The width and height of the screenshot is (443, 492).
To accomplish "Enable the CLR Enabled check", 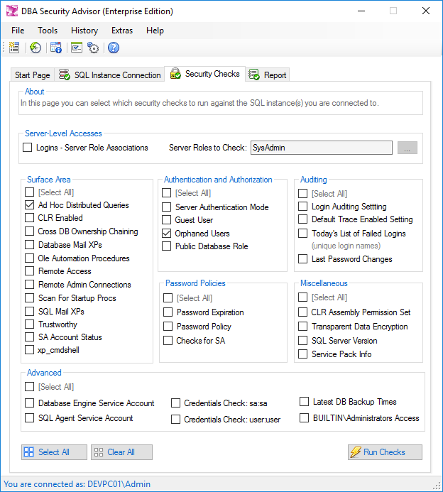I will click(x=30, y=218).
